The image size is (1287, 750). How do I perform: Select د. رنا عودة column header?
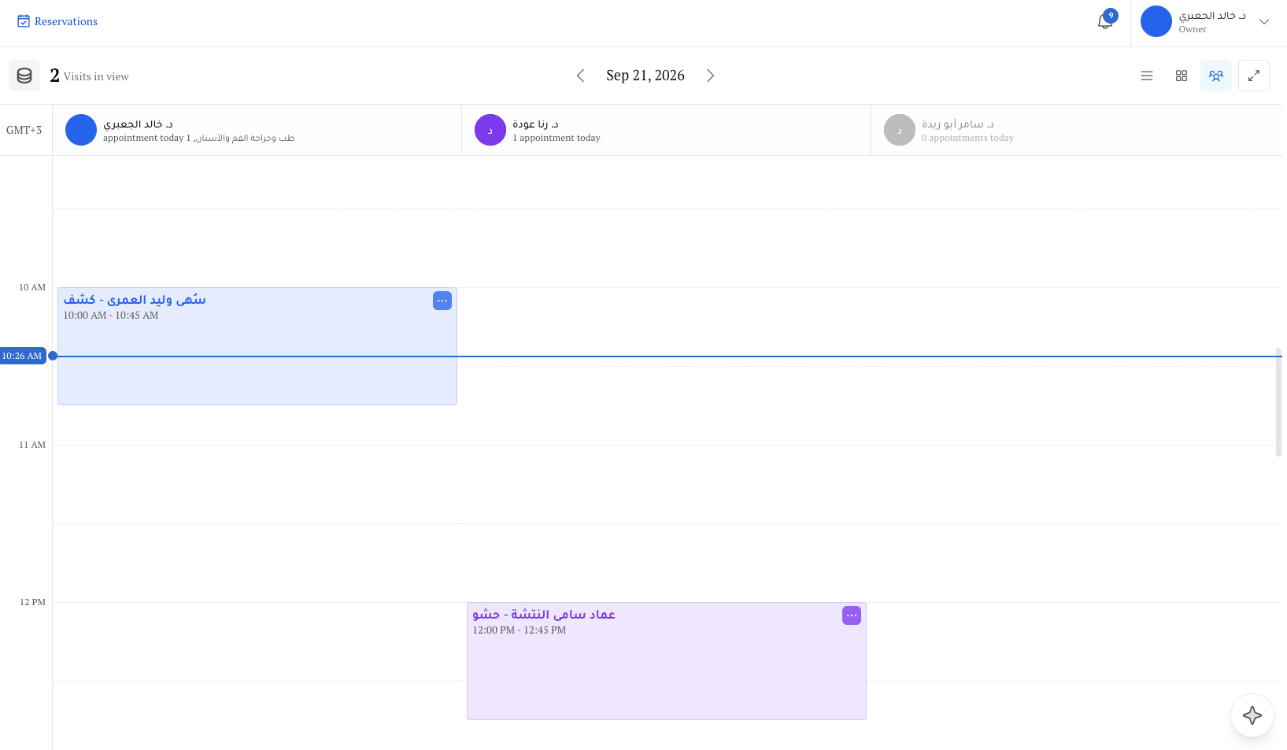coord(666,130)
